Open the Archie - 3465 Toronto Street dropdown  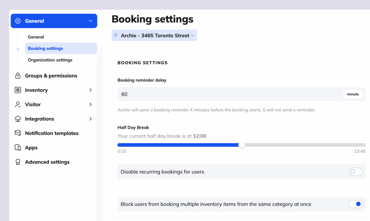click(154, 35)
